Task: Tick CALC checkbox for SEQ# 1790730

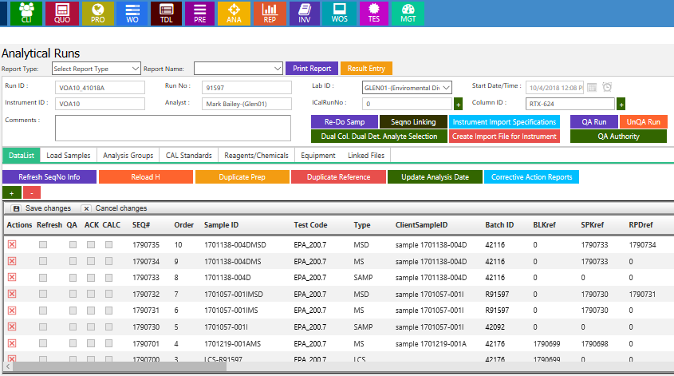Action: click(108, 327)
